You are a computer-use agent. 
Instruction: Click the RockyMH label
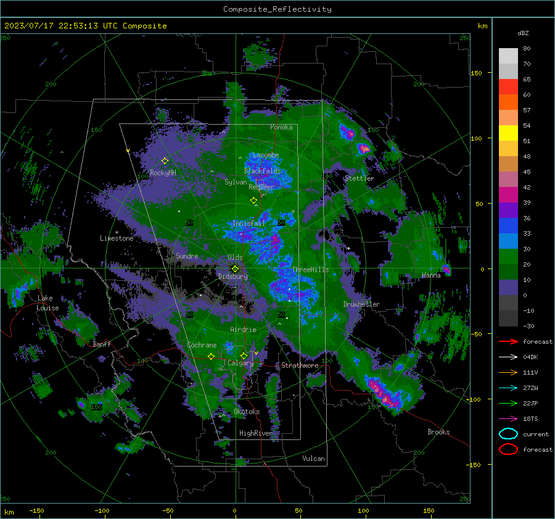pyautogui.click(x=163, y=173)
